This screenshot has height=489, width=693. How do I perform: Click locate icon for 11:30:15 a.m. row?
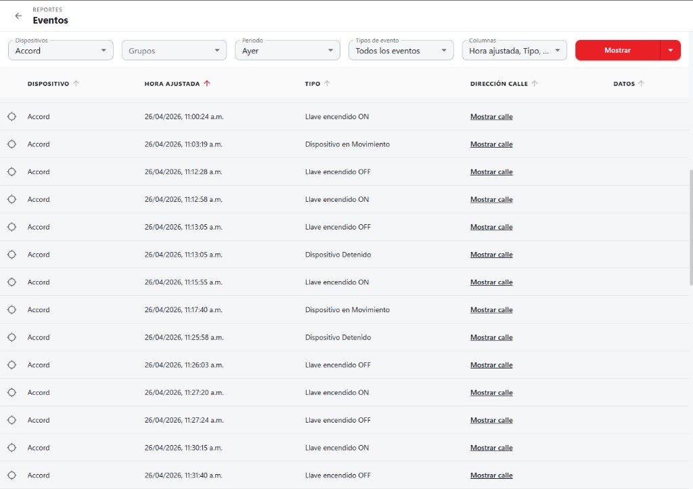point(12,448)
